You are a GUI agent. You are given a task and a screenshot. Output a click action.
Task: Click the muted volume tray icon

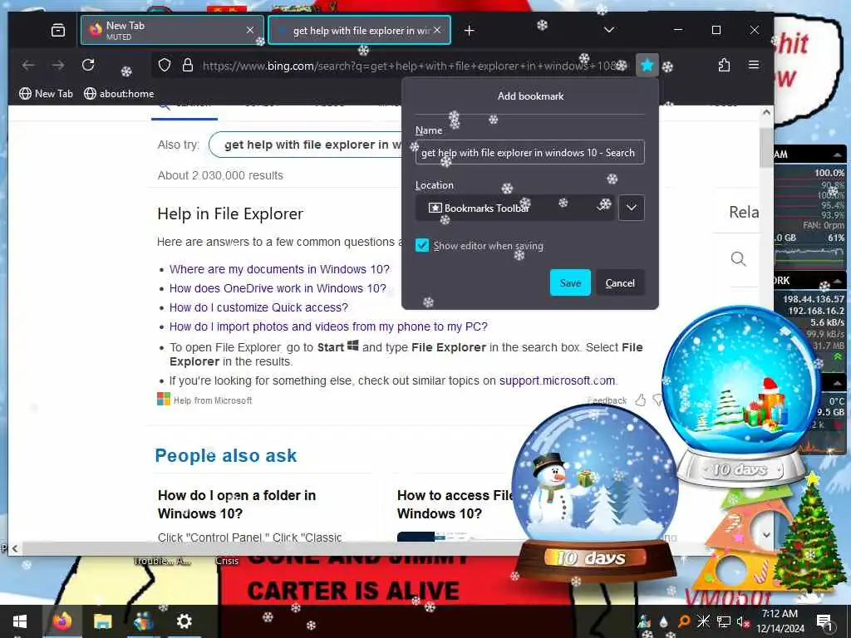coord(743,621)
